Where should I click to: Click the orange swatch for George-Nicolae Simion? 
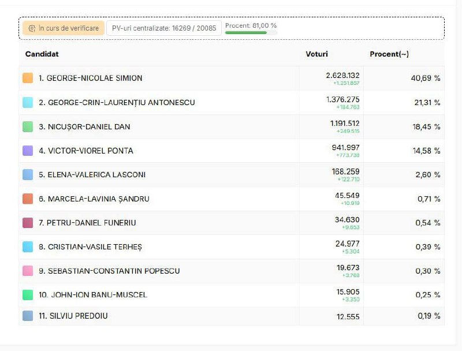tap(28, 78)
